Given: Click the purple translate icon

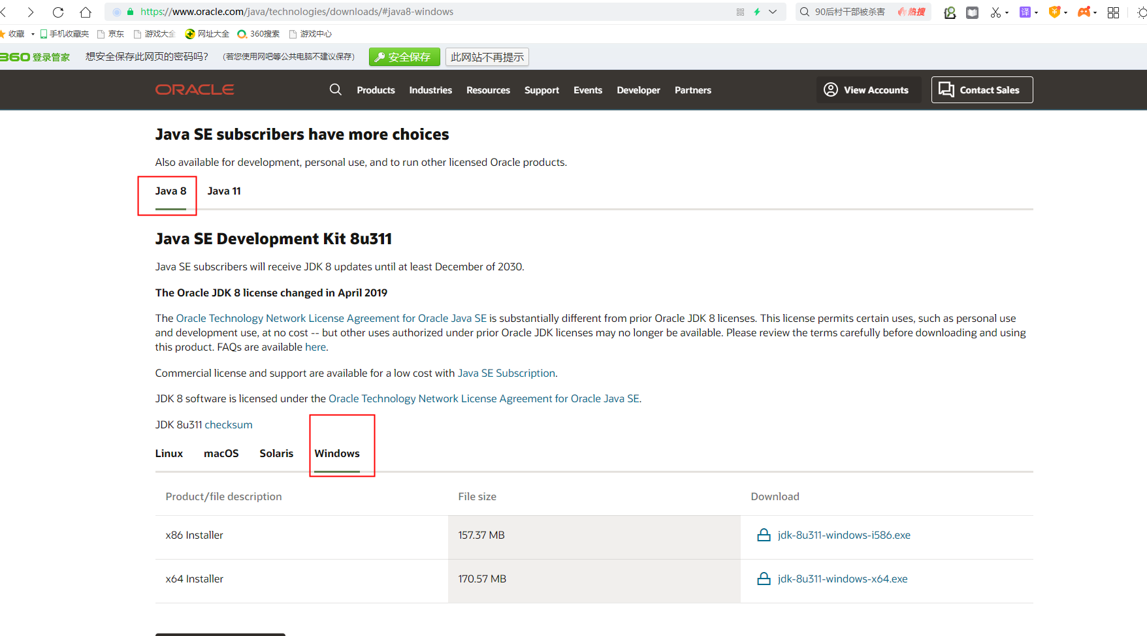Looking at the screenshot, I should tap(1025, 12).
